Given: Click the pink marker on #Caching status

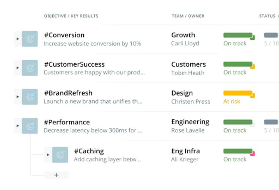Looking at the screenshot, I should tap(253, 153).
